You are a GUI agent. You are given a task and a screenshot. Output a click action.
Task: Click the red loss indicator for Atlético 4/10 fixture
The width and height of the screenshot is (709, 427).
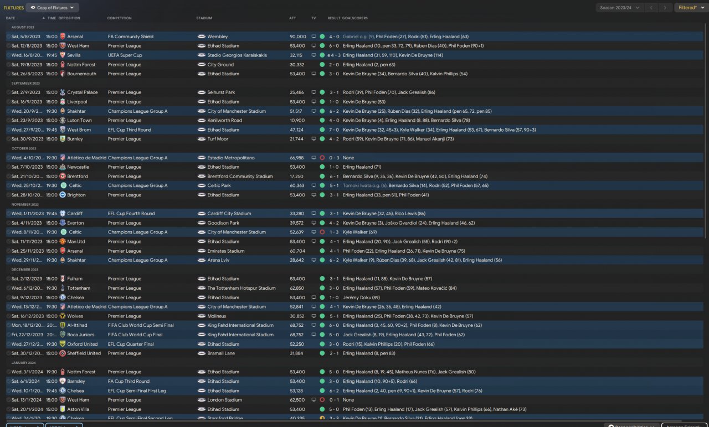322,158
